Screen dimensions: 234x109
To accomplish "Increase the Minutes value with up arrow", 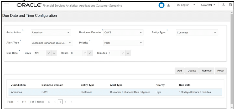I will 128,53.
